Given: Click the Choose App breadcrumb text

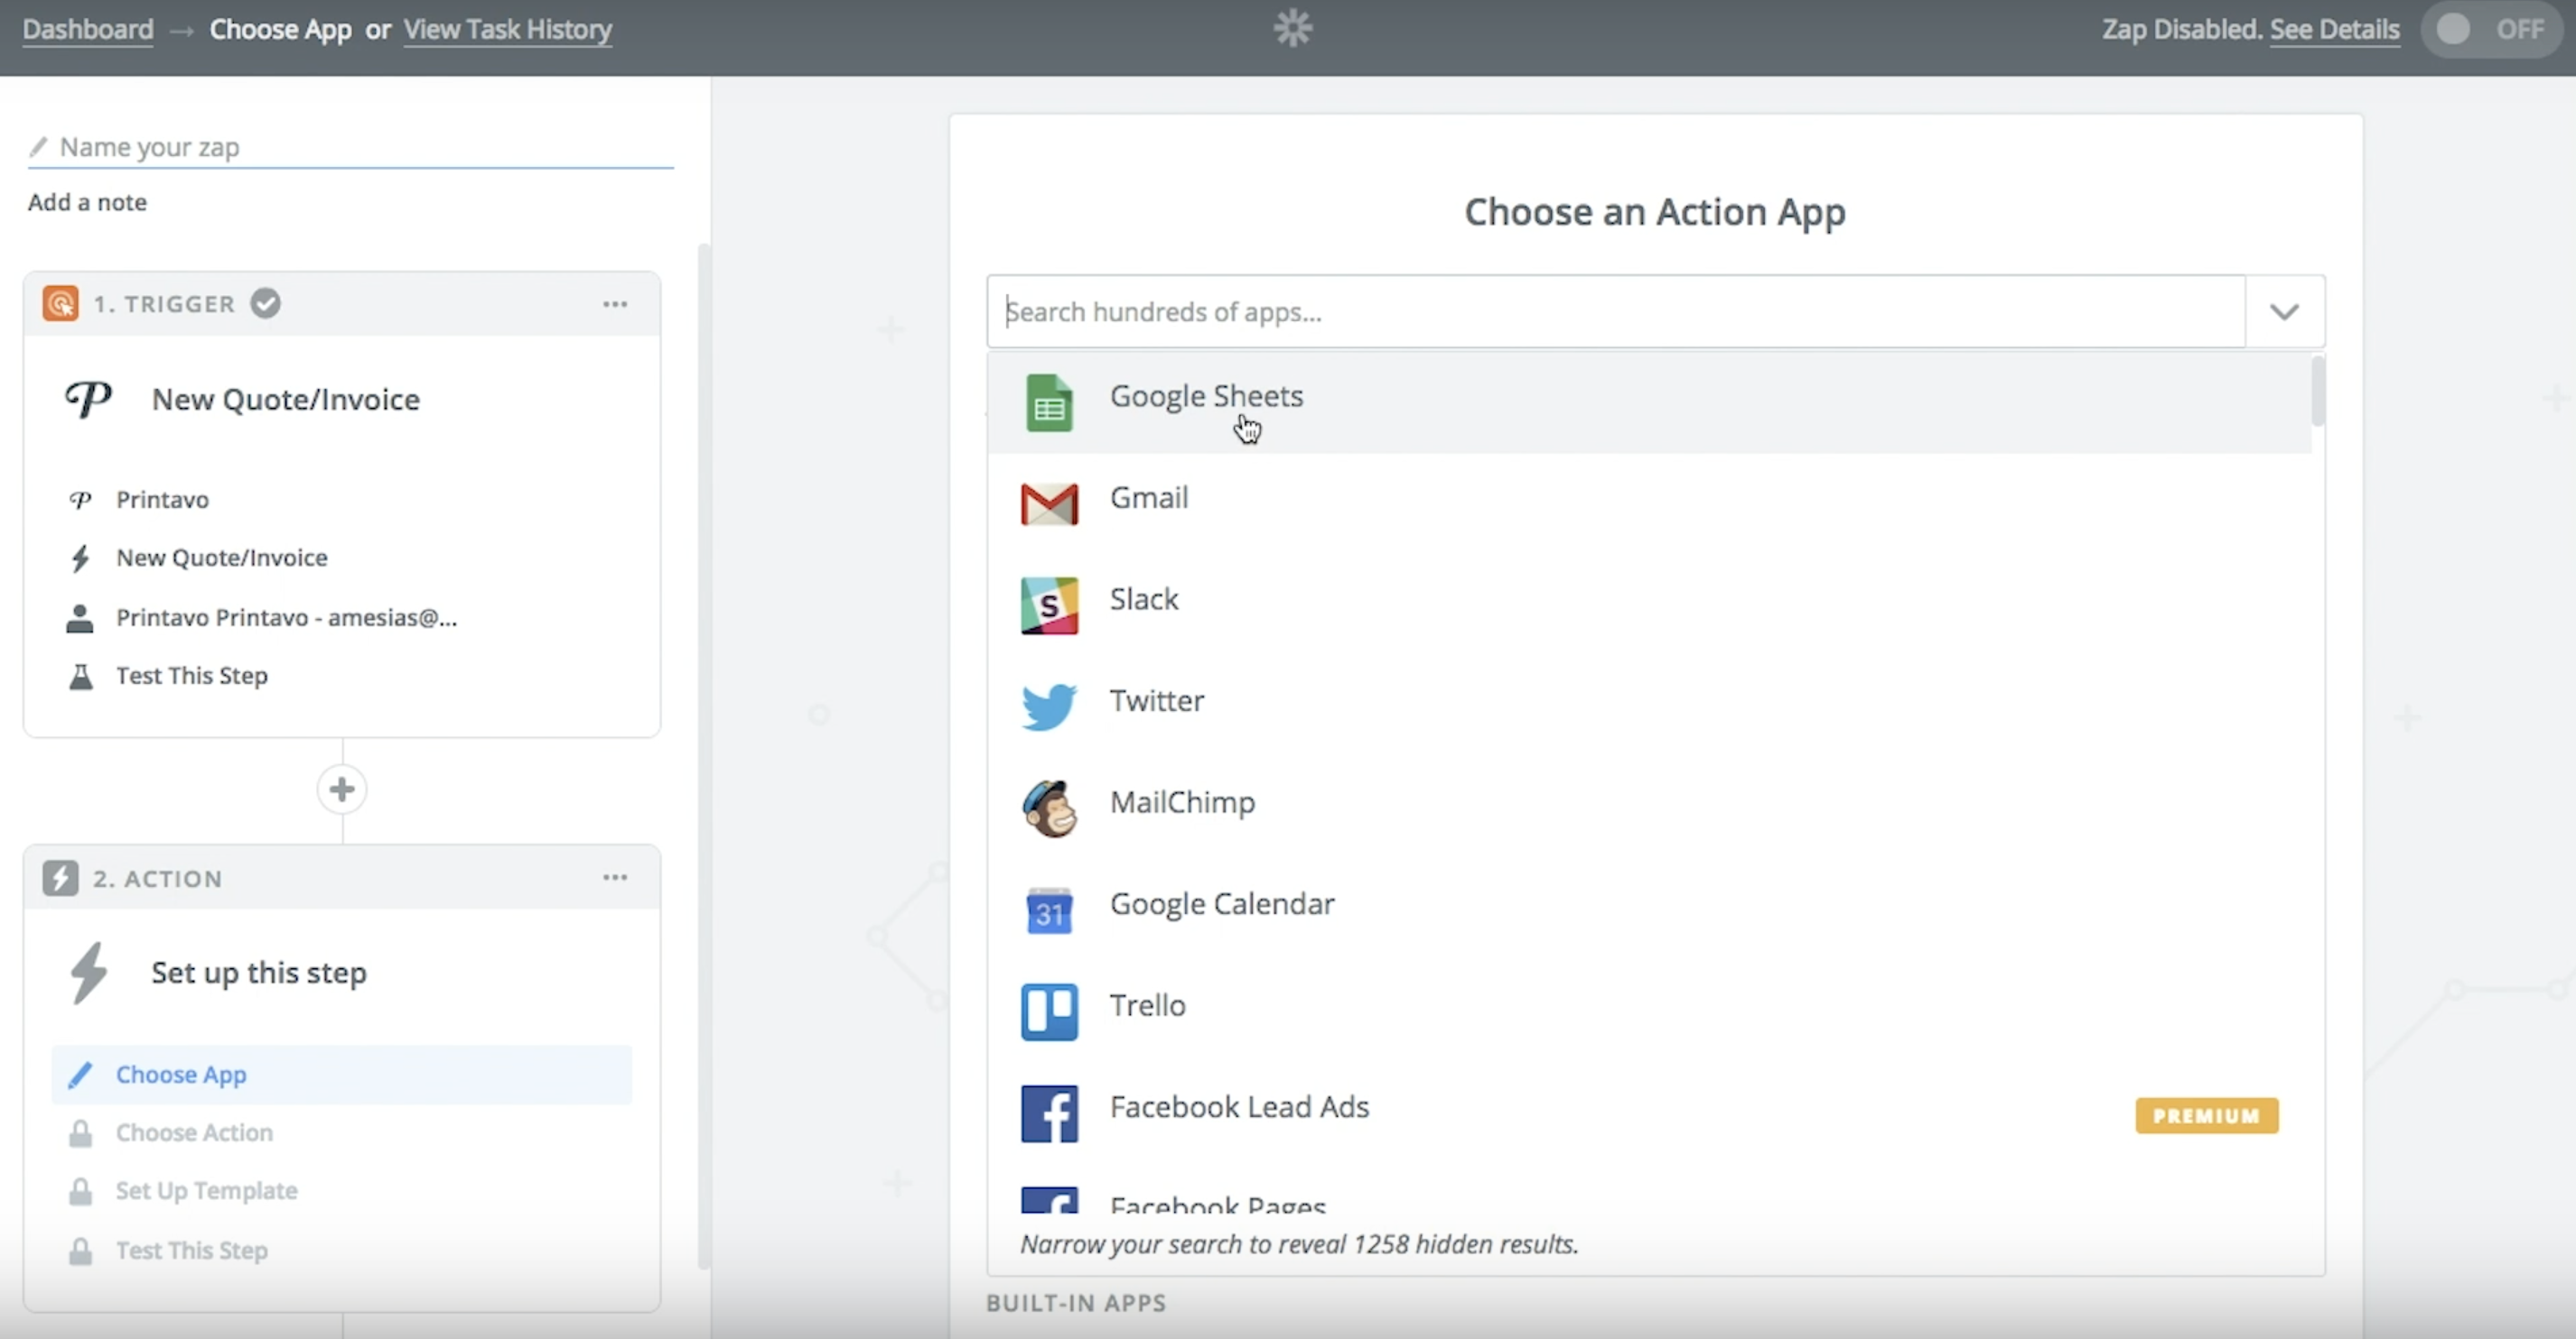Looking at the screenshot, I should [x=280, y=29].
